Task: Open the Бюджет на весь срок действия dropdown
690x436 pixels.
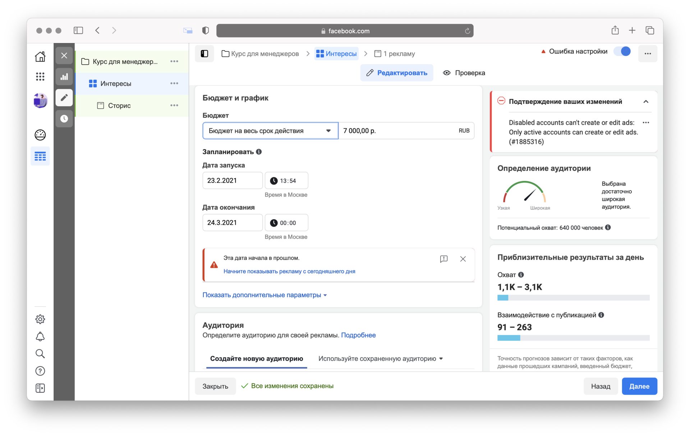Action: pos(270,131)
